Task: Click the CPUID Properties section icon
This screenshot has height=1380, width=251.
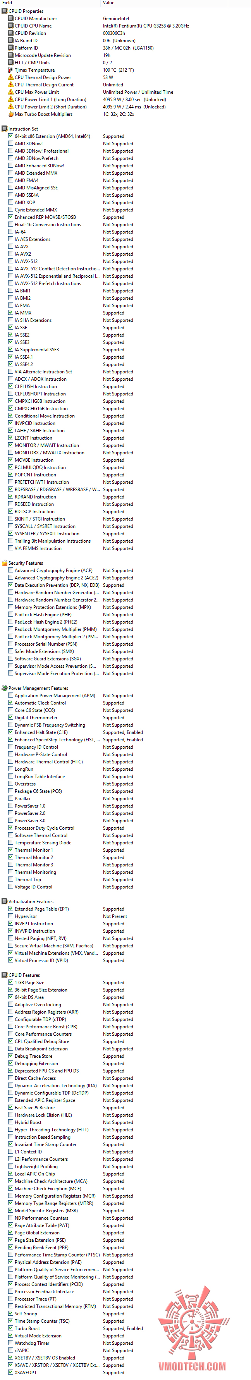Action: coord(4,11)
